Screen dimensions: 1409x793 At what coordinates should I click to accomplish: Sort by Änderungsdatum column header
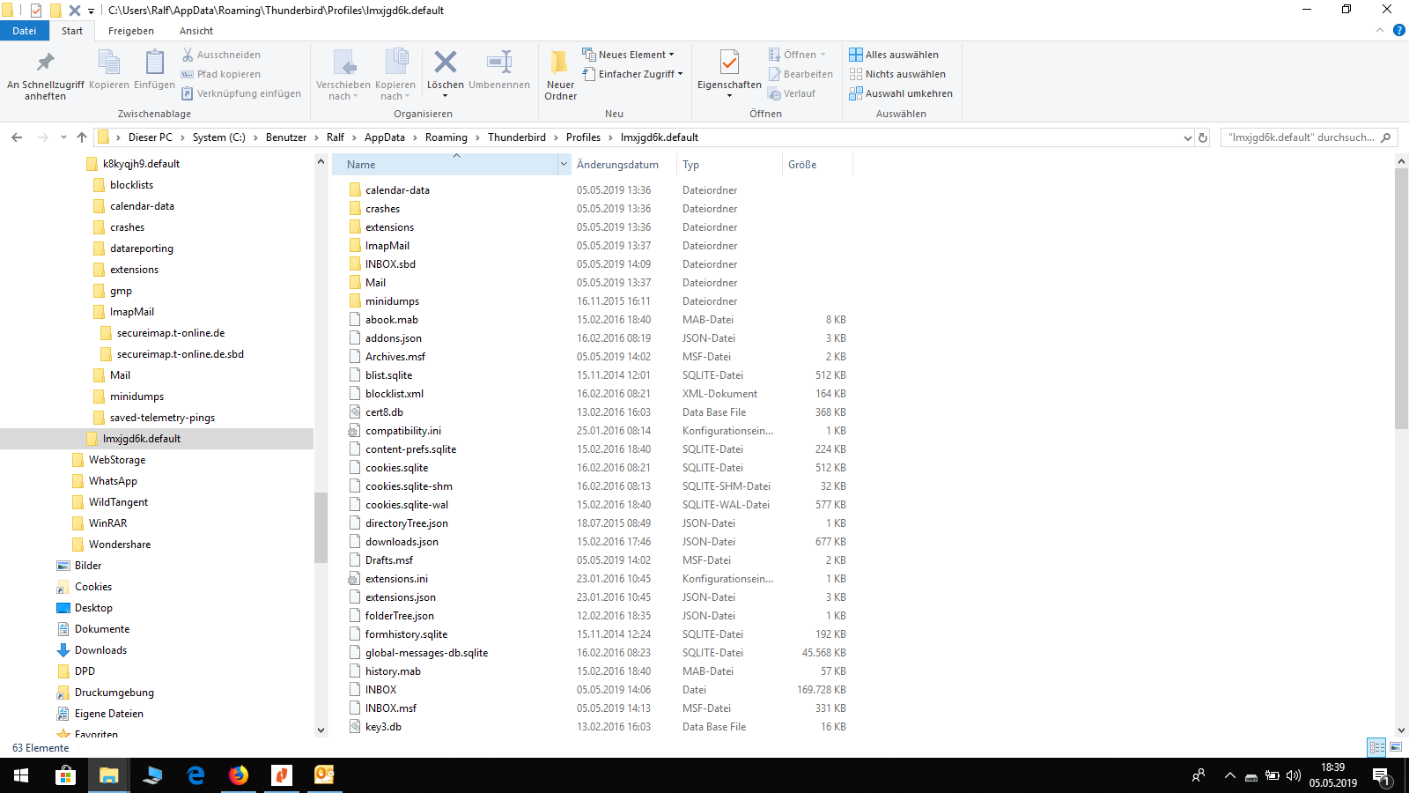tap(623, 164)
